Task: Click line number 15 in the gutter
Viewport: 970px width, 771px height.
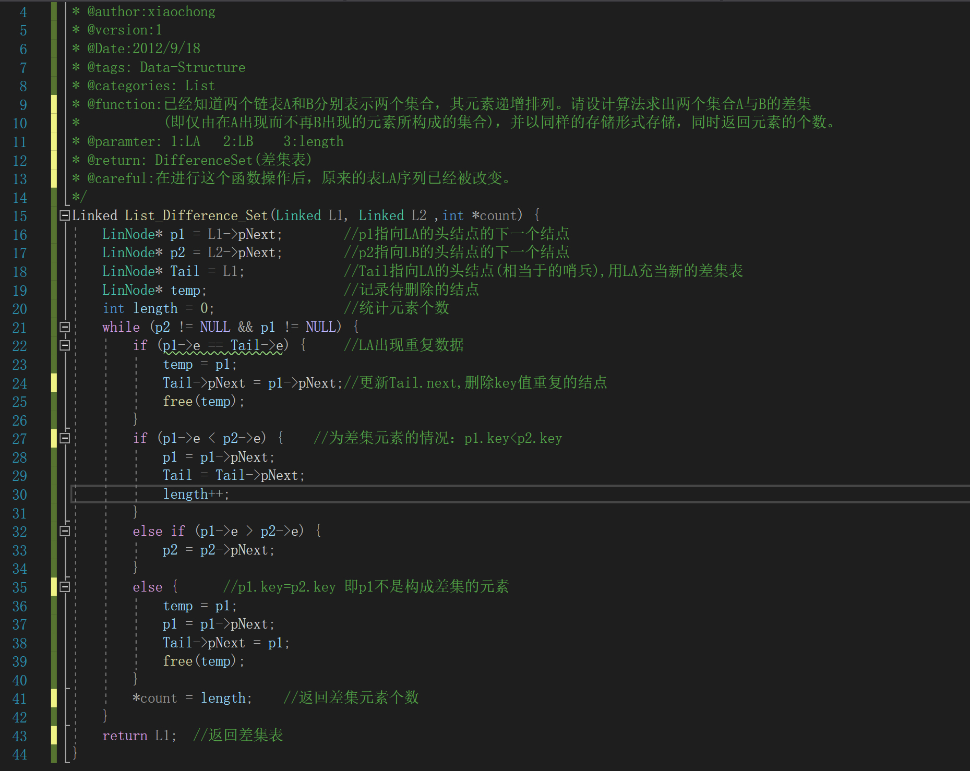Action: (20, 216)
